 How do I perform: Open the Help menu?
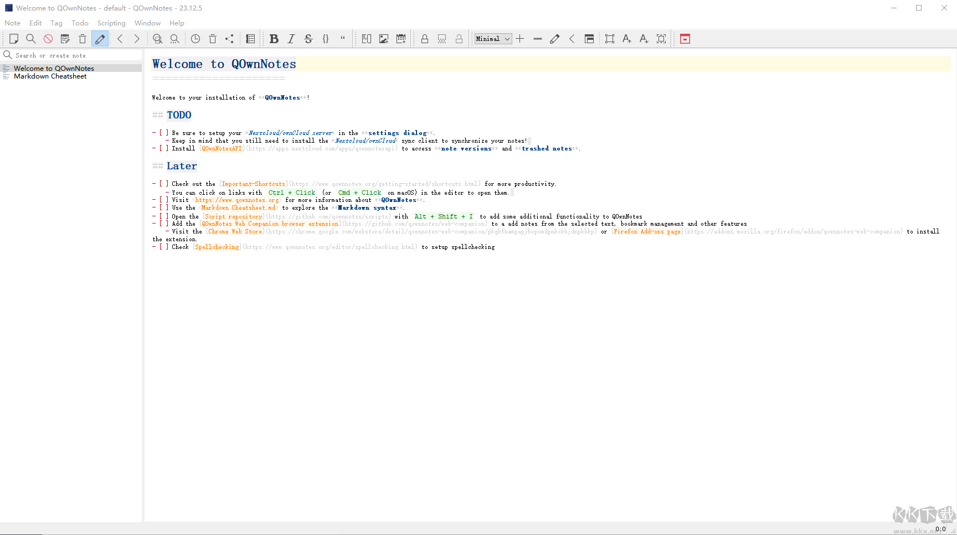click(177, 23)
